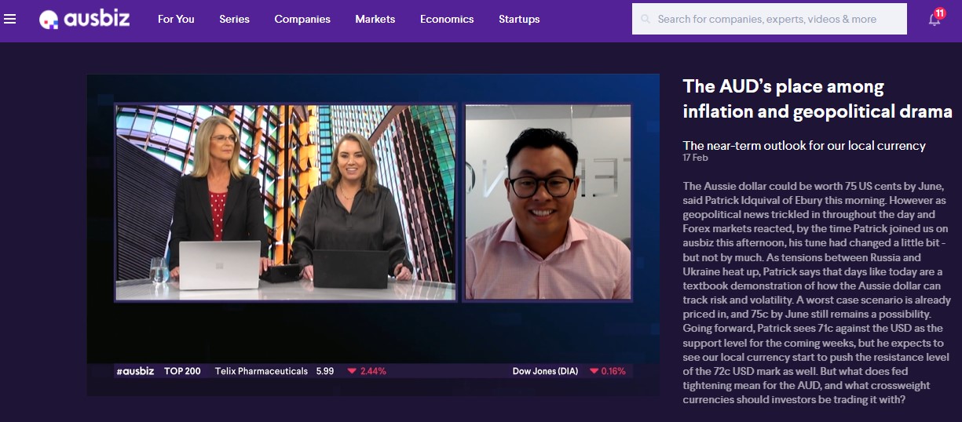Click Telix Pharmaceuticals in the ticker
This screenshot has height=422, width=962.
tap(262, 371)
